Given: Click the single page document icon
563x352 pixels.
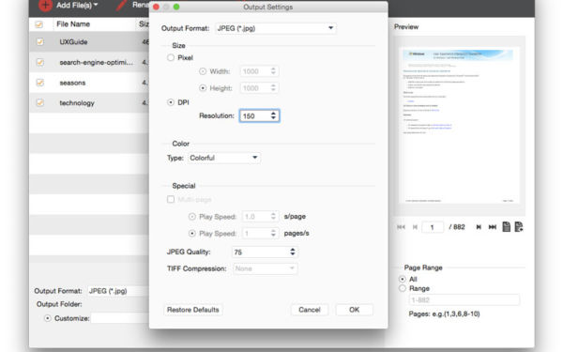Looking at the screenshot, I should (x=507, y=226).
